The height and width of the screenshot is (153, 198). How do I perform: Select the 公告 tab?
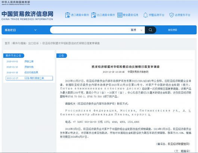[62, 56]
